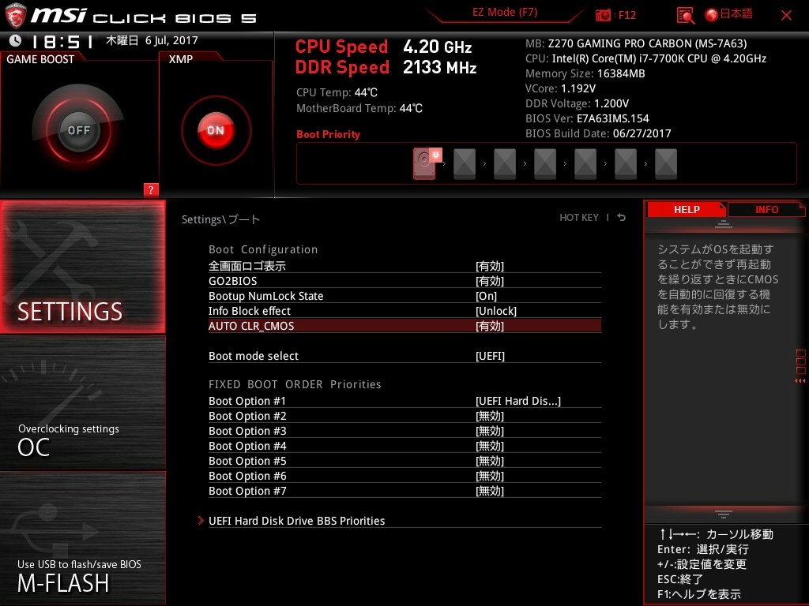Toggle the GAME BOOST knob off/on
Screen dimensions: 809x606
point(78,130)
